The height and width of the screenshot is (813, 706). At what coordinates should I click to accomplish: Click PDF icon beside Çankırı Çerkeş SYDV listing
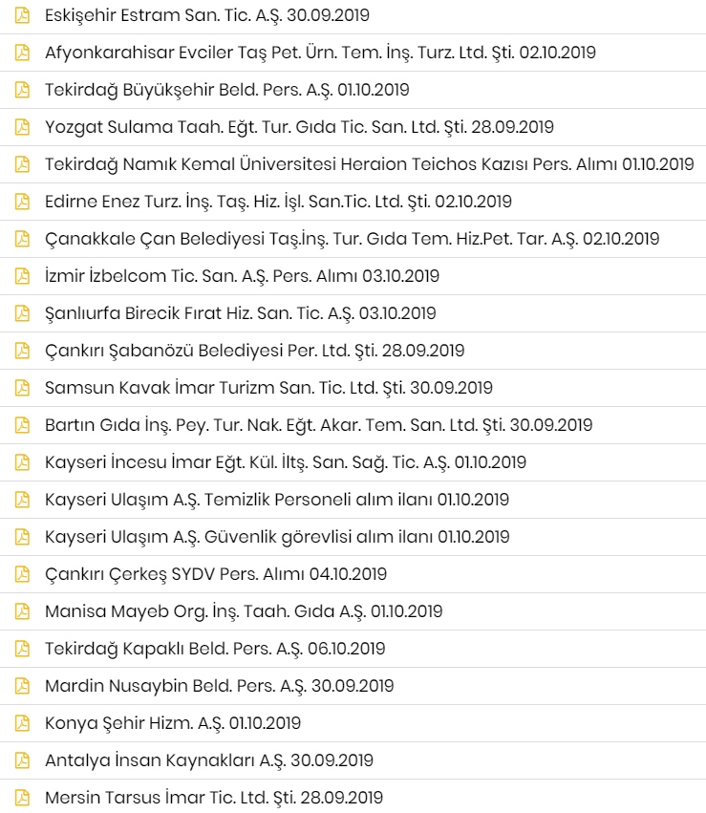(x=22, y=574)
